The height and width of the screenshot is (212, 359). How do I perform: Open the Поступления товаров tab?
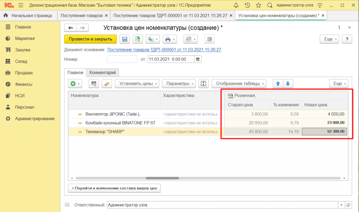pos(82,16)
